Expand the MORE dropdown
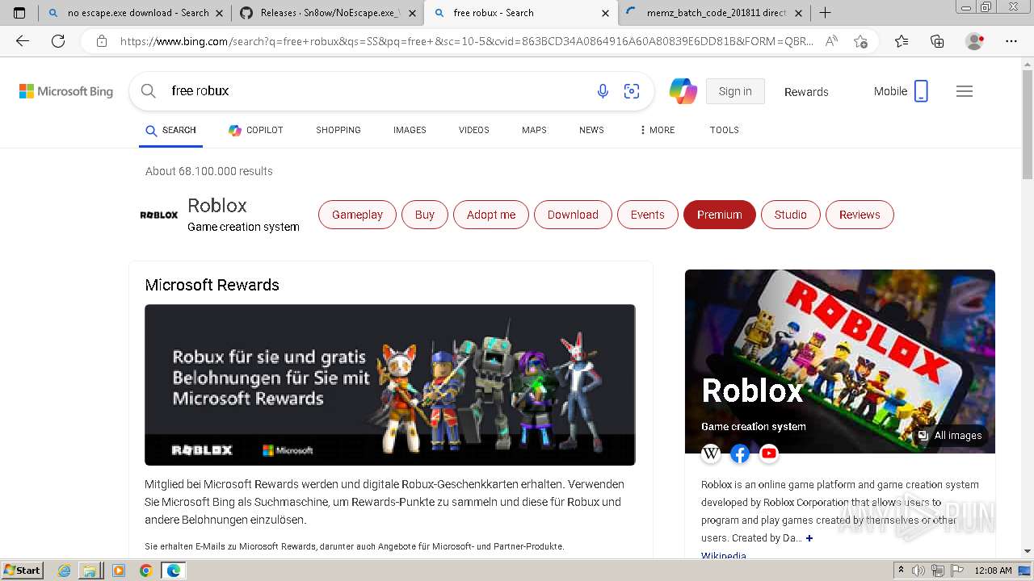 click(657, 130)
